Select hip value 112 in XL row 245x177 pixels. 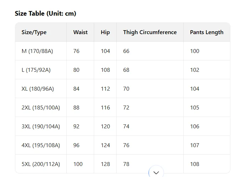pos(105,89)
